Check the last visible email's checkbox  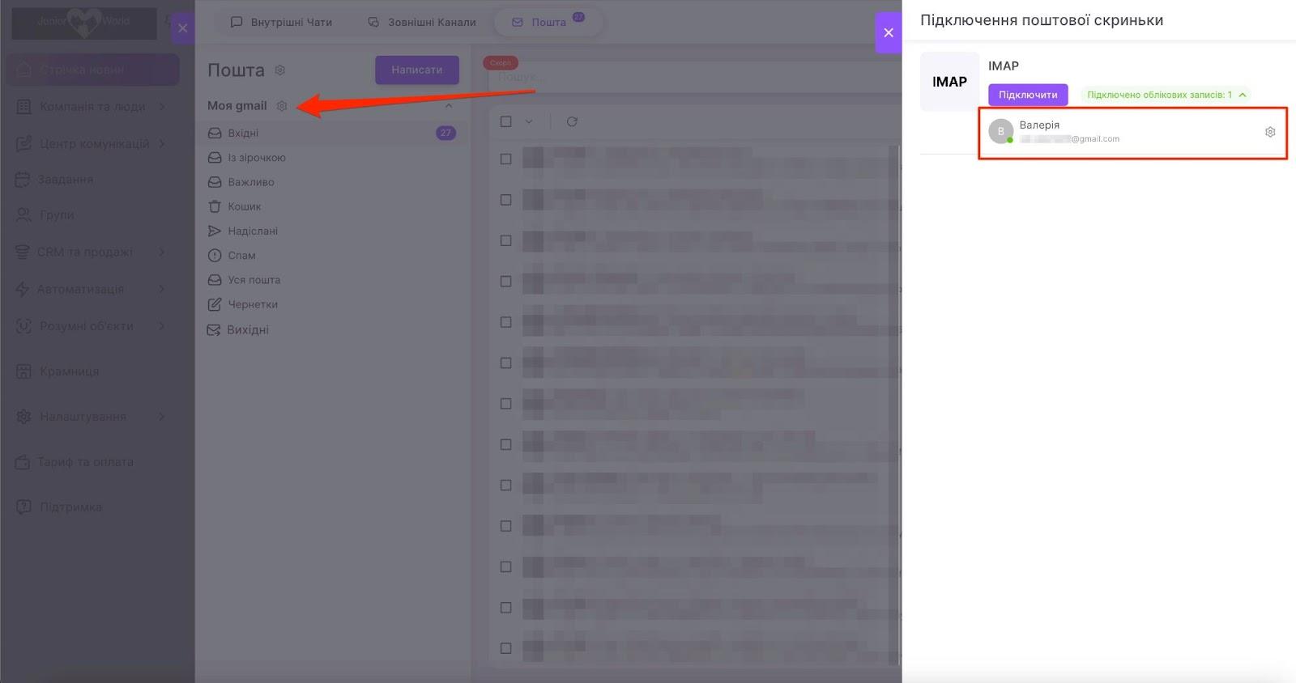click(x=506, y=648)
